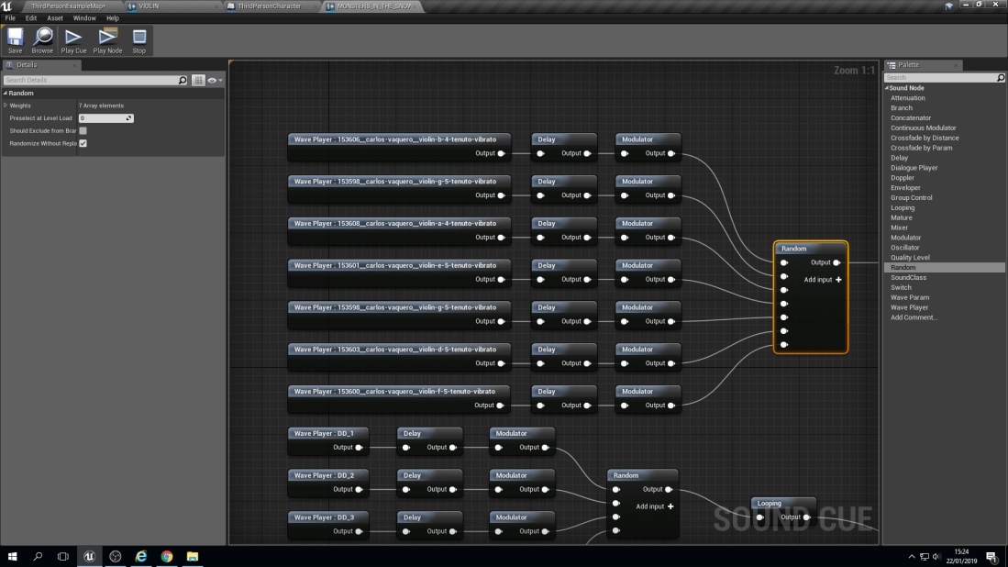Open the Details view options eye dropdown
The height and width of the screenshot is (567, 1008).
pos(214,81)
